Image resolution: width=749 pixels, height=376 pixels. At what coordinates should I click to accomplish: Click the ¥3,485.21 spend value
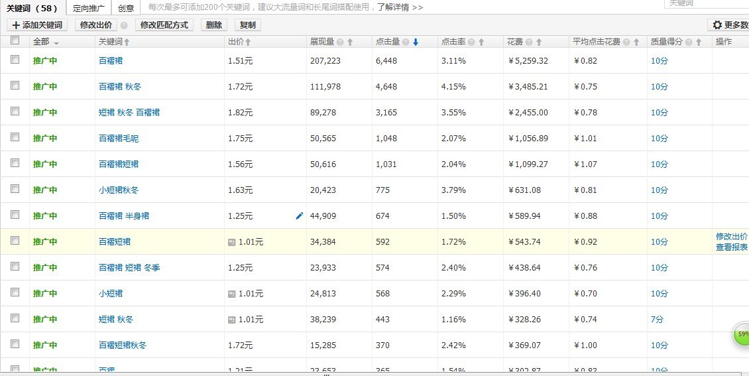tap(528, 87)
